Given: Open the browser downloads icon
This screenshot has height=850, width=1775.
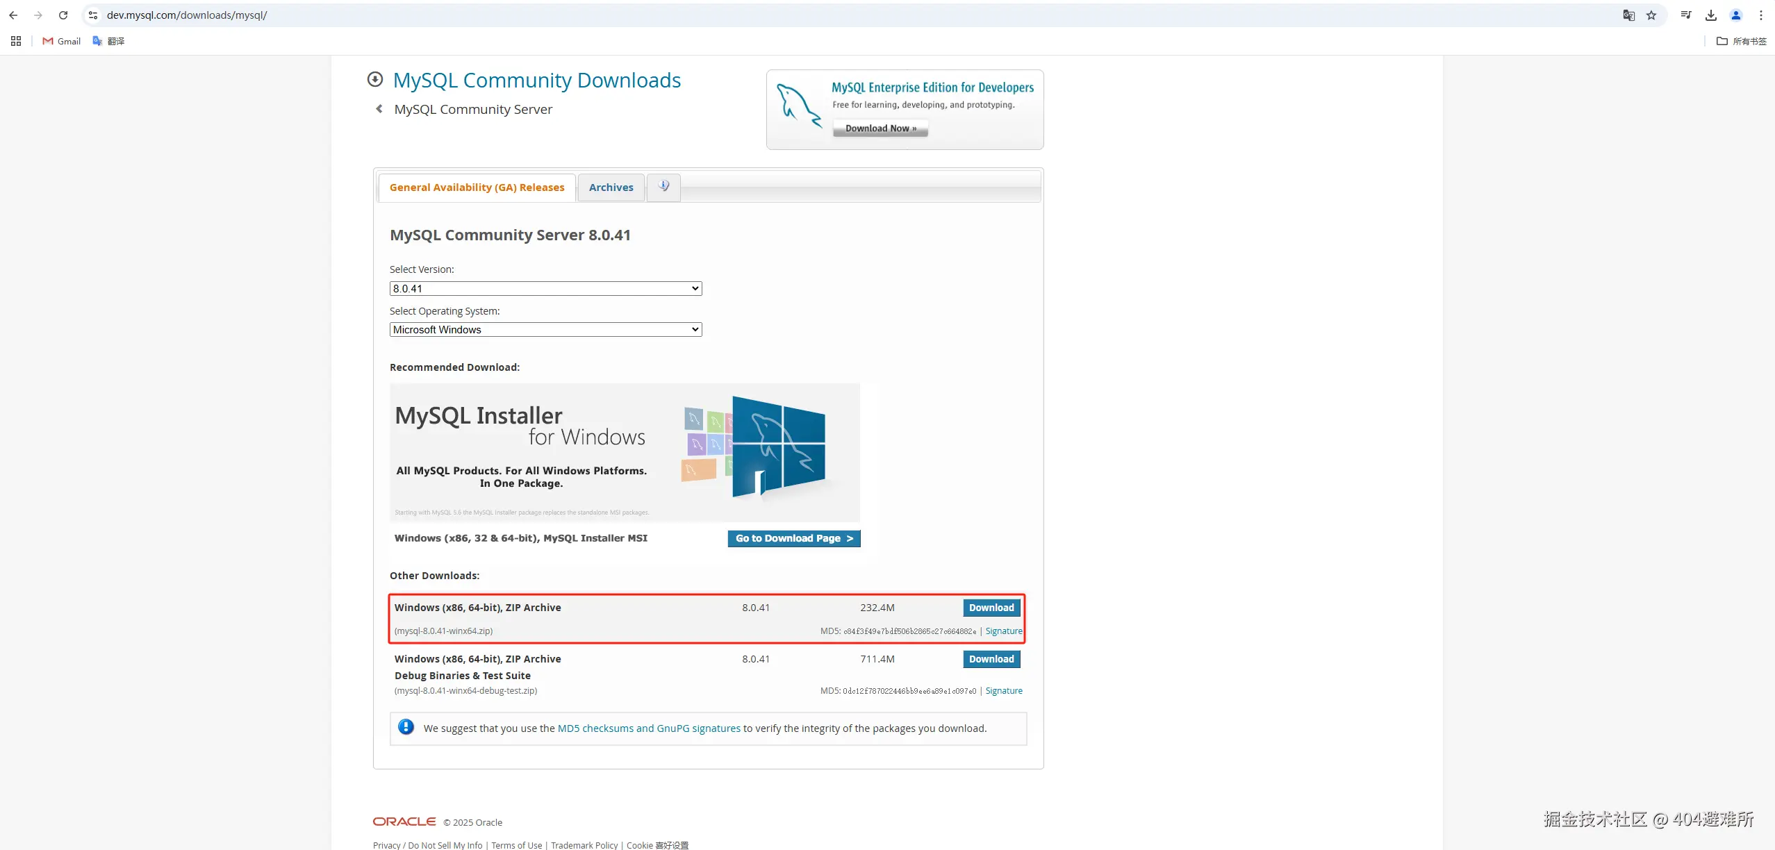Looking at the screenshot, I should point(1711,15).
